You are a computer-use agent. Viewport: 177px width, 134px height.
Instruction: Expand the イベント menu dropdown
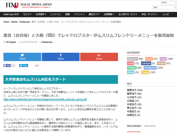[79, 14]
